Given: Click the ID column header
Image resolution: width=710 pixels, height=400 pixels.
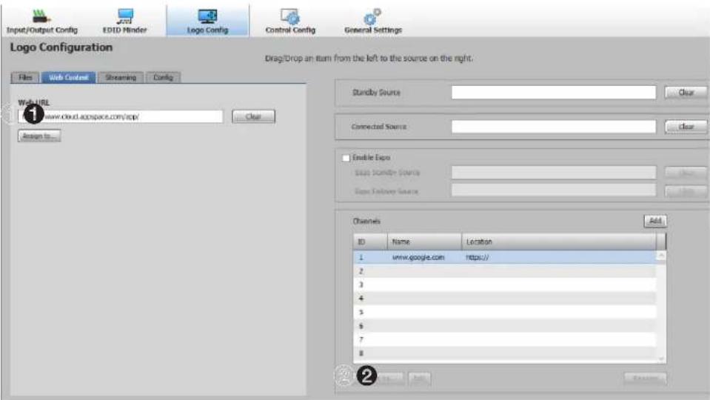Looking at the screenshot, I should coord(370,242).
